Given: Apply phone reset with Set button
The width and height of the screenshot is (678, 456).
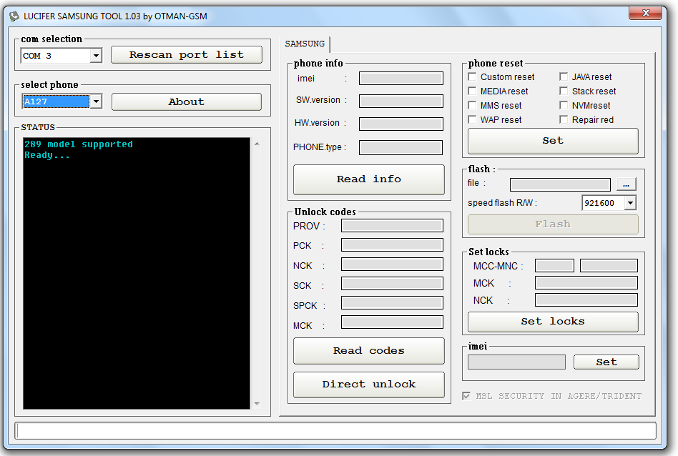Looking at the screenshot, I should pyautogui.click(x=553, y=141).
